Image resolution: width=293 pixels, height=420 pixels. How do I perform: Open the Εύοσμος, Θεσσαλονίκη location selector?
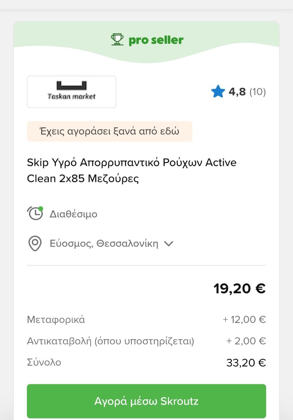pos(101,244)
